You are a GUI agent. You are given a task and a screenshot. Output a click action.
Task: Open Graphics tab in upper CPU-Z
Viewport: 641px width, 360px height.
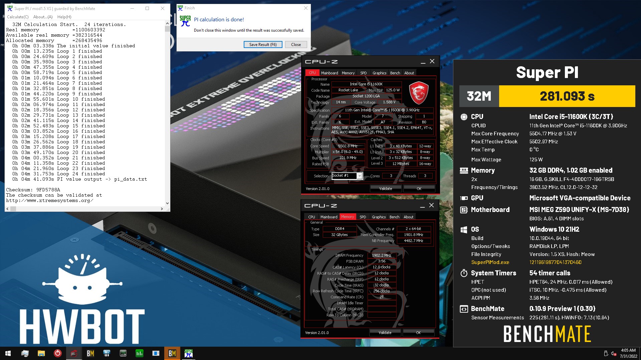coord(379,73)
